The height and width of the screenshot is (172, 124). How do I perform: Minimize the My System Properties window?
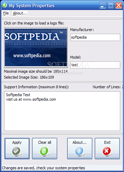(103, 6)
